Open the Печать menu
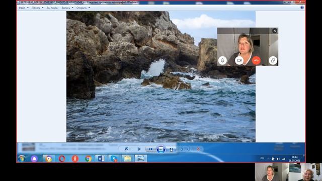Image resolution: width=322 pixels, height=181 pixels. (36, 8)
